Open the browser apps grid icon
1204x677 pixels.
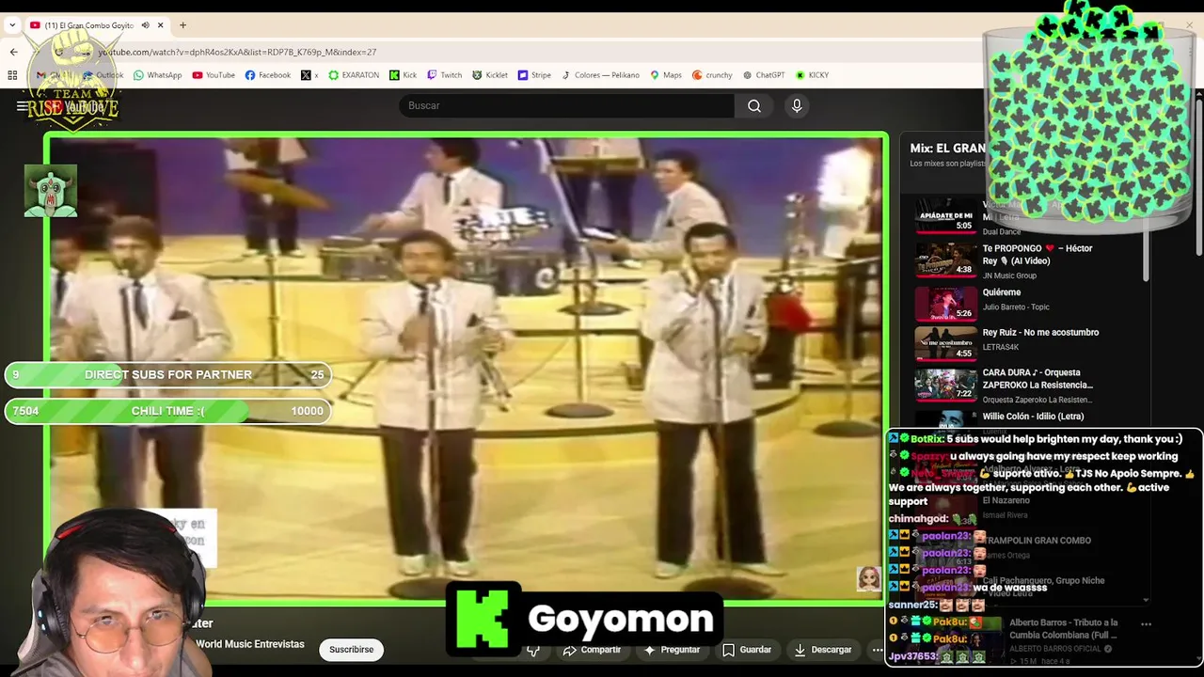coord(13,75)
